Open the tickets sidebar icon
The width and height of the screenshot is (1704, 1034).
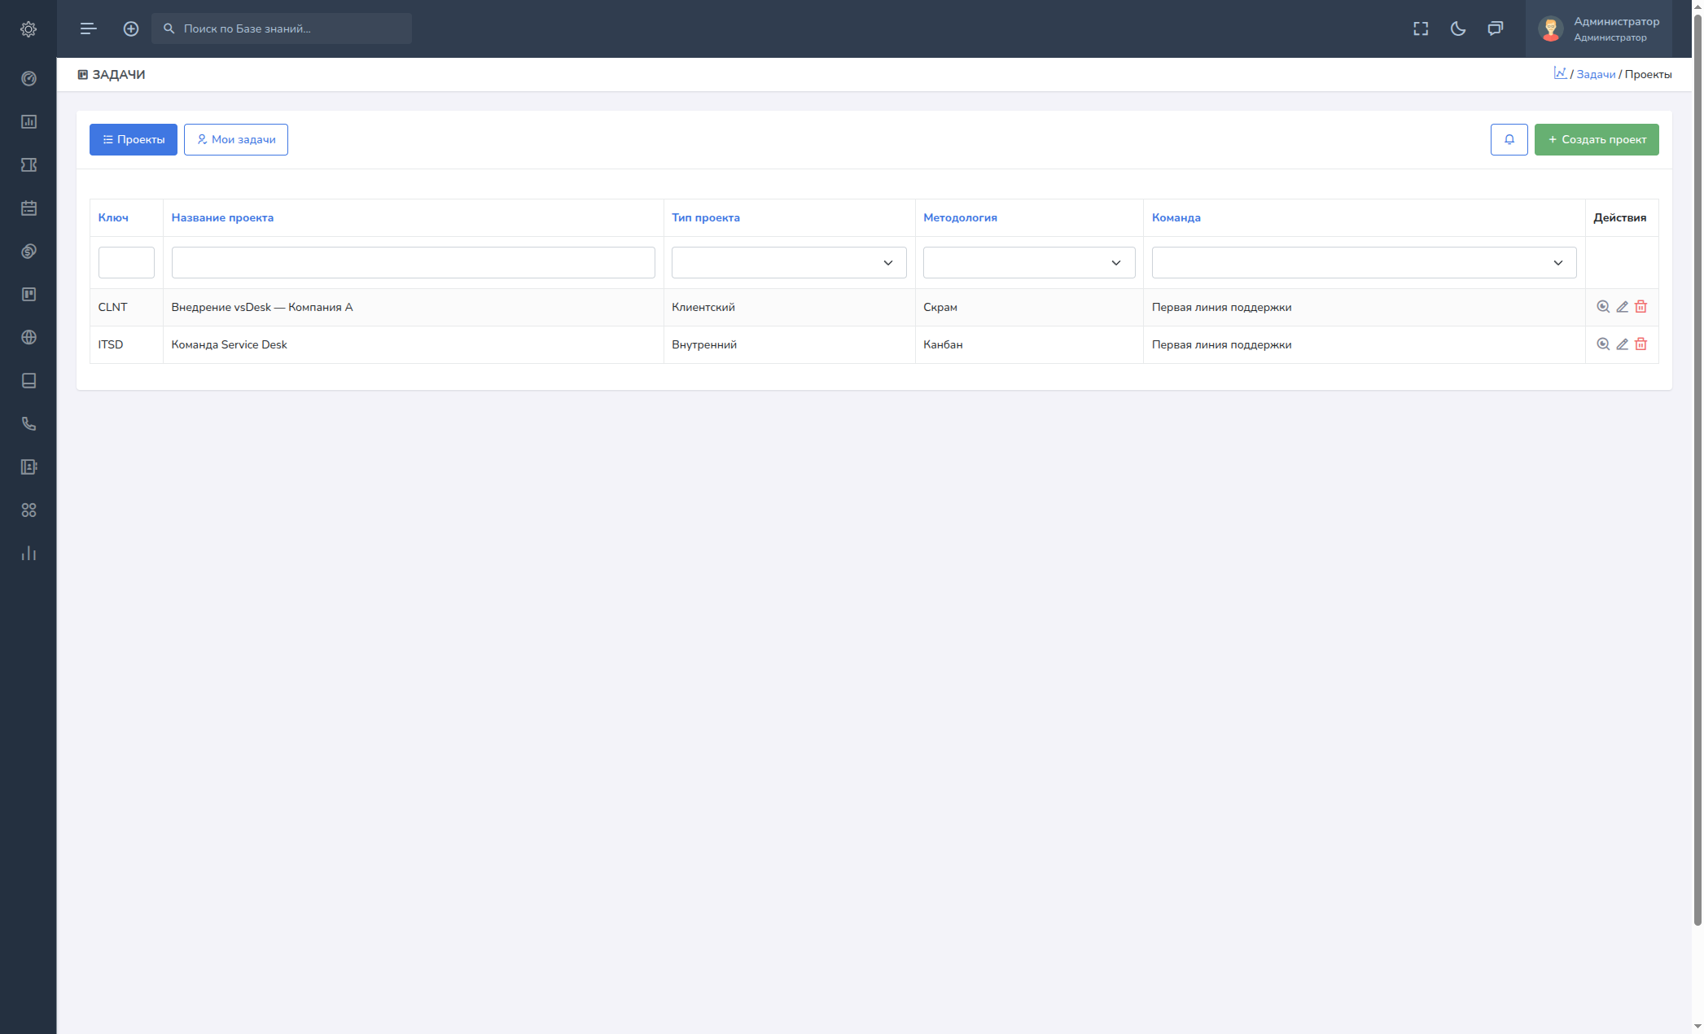tap(28, 164)
